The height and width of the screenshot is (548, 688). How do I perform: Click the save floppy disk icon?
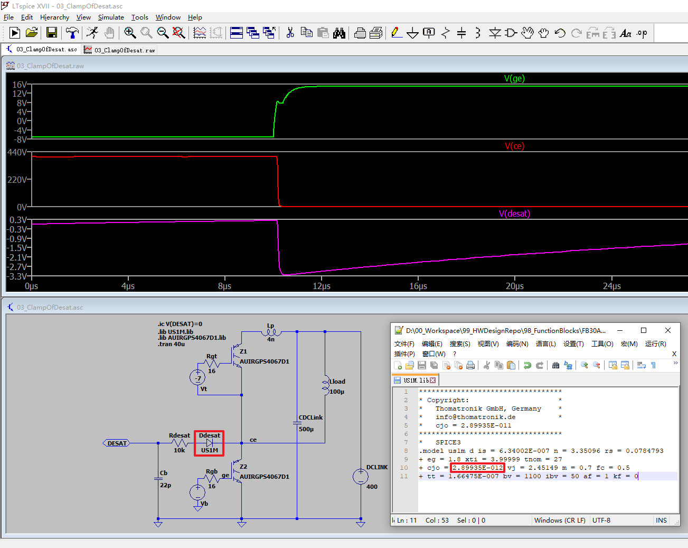click(x=52, y=33)
